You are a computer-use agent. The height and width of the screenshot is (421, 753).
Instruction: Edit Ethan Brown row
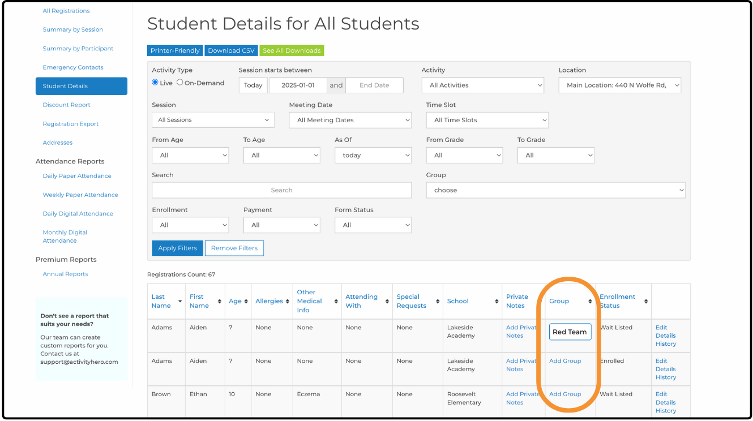click(x=661, y=394)
